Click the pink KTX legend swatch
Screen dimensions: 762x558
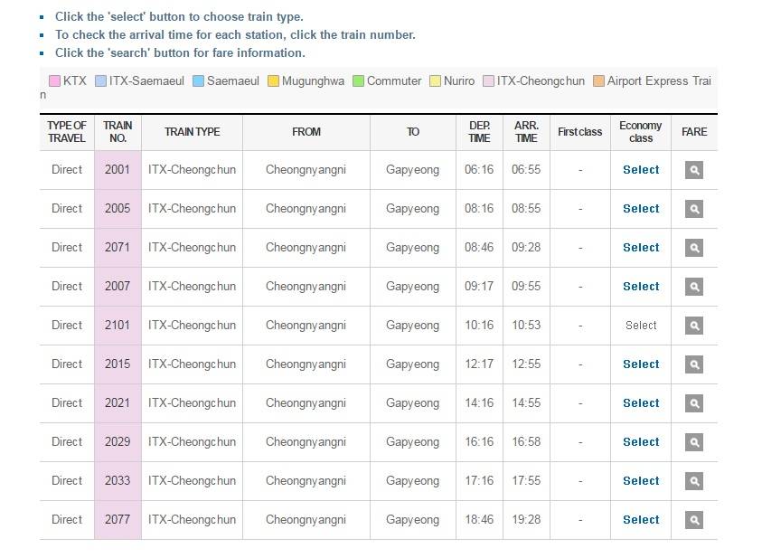point(54,80)
